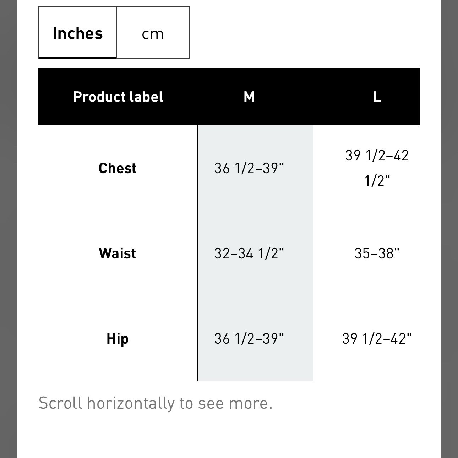Screen dimensions: 458x458
Task: Select the M hip measurement 36 1/2–39"
Action: pyautogui.click(x=249, y=338)
